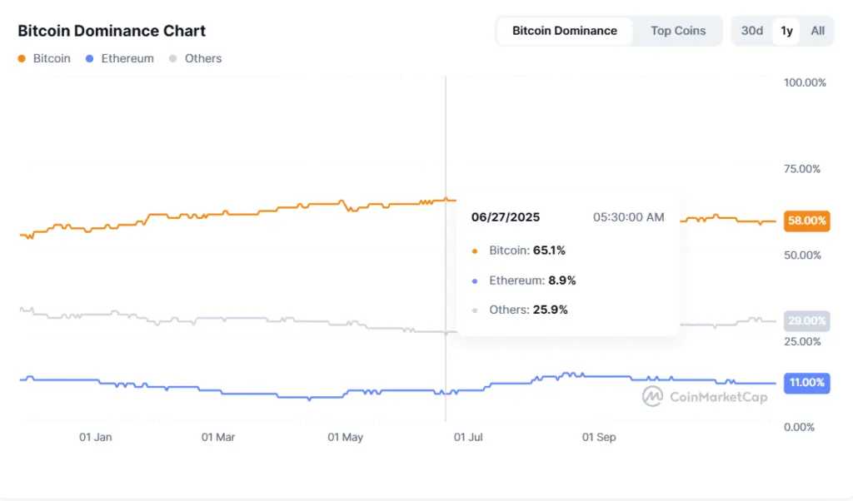Select the 30d time range
The image size is (853, 501).
pyautogui.click(x=751, y=30)
